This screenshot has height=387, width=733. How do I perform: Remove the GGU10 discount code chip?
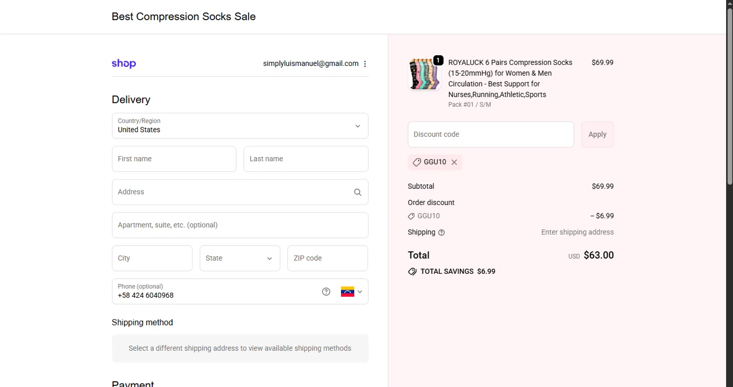click(454, 163)
